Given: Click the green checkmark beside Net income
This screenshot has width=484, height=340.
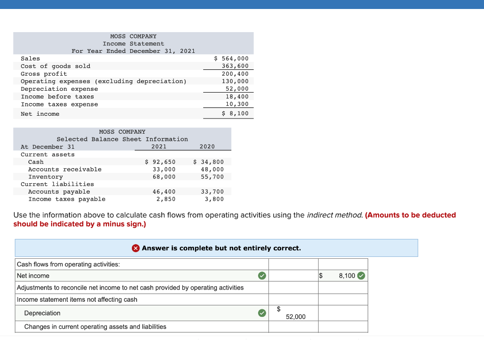Looking at the screenshot, I should click(x=262, y=275).
